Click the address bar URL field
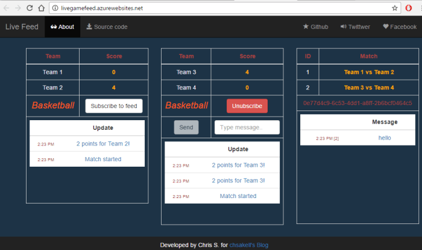The width and height of the screenshot is (422, 250). pyautogui.click(x=225, y=8)
